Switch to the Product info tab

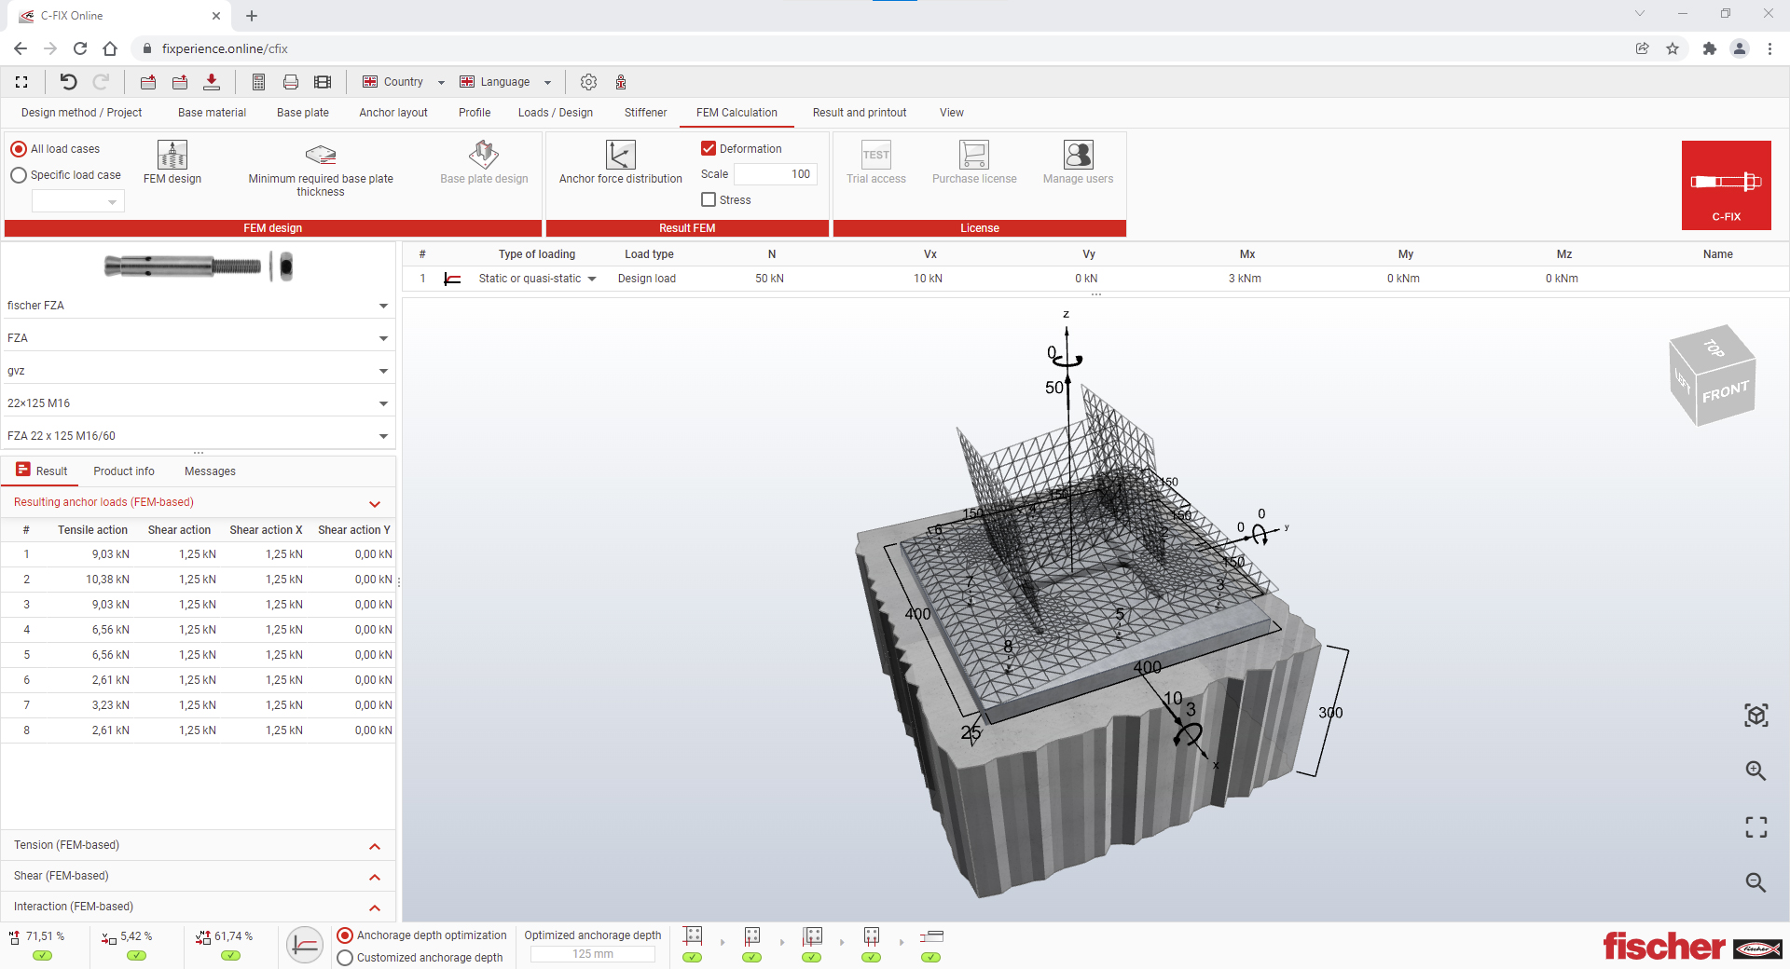123,471
